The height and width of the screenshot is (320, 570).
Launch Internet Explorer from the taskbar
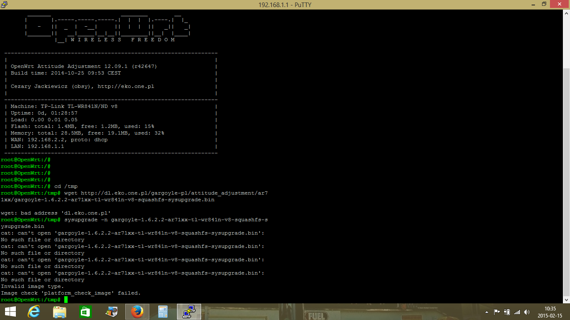[34, 312]
